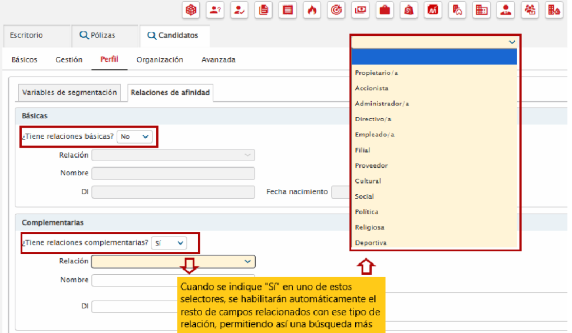The image size is (572, 333).
Task: Select the Relaciones de afinidad subtab
Action: 170,92
